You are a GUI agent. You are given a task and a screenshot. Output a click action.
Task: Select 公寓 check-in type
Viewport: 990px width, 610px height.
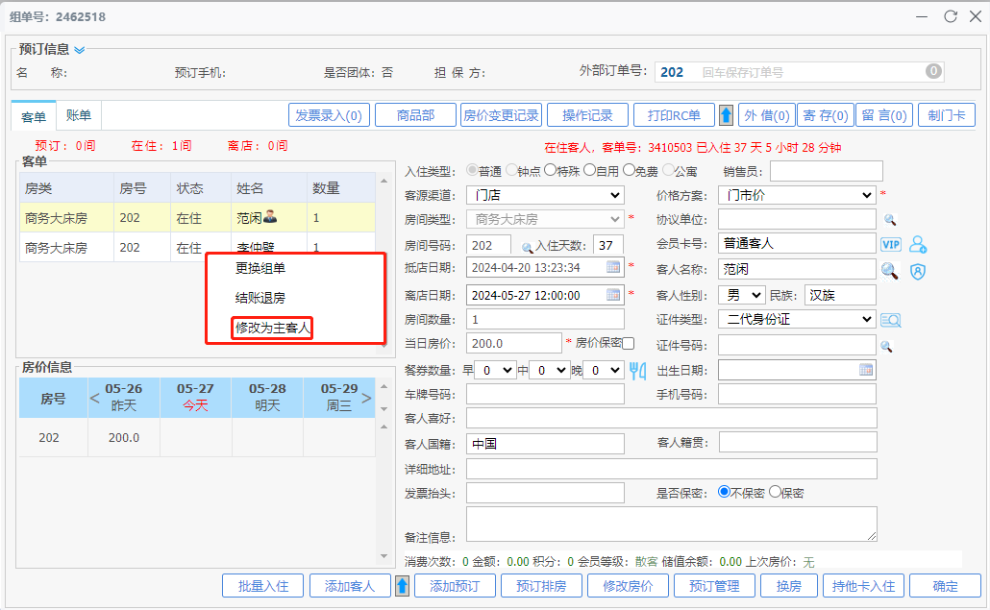(x=668, y=170)
